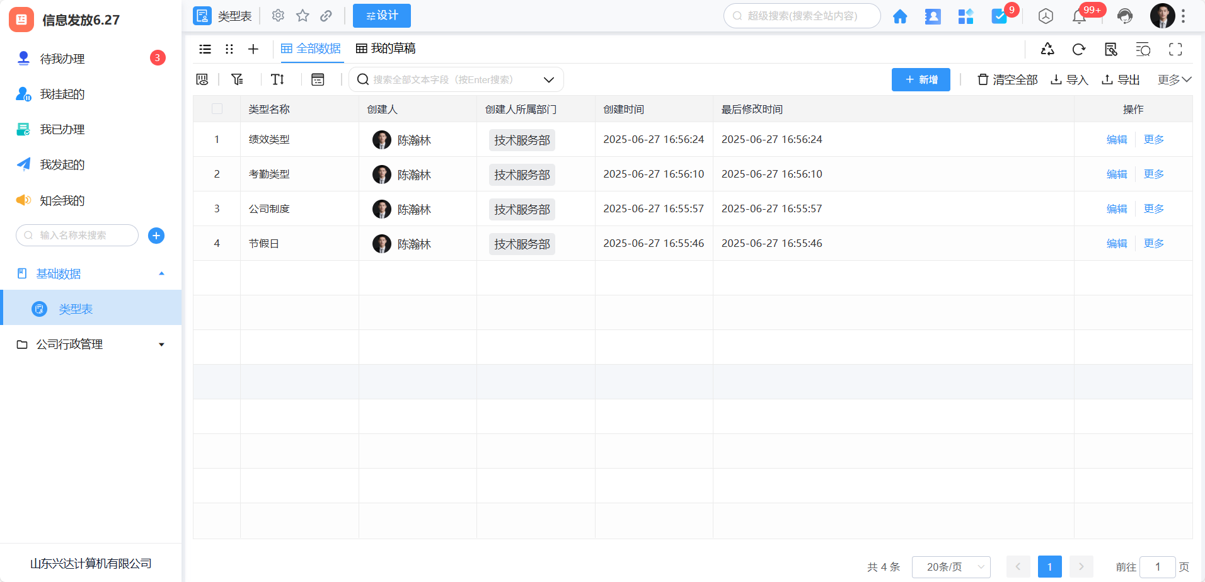The width and height of the screenshot is (1205, 582).
Task: Open the 20条/页 page size dropdown
Action: coord(950,567)
